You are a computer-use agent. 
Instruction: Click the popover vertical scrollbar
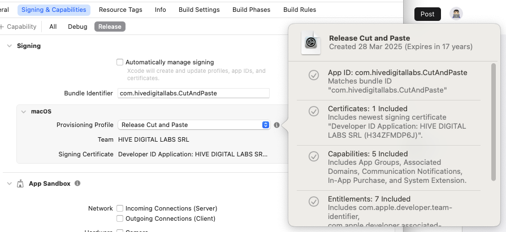point(494,122)
